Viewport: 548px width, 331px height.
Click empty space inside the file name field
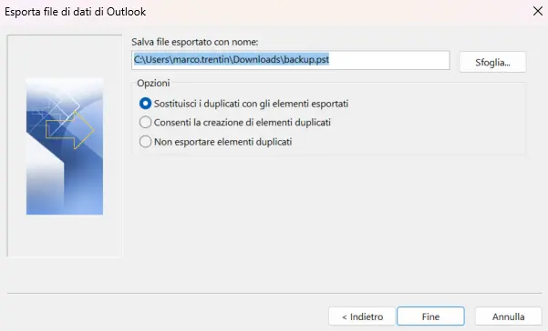point(388,60)
